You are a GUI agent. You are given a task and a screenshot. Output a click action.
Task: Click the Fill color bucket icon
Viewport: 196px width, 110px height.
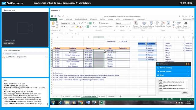tap(77, 27)
